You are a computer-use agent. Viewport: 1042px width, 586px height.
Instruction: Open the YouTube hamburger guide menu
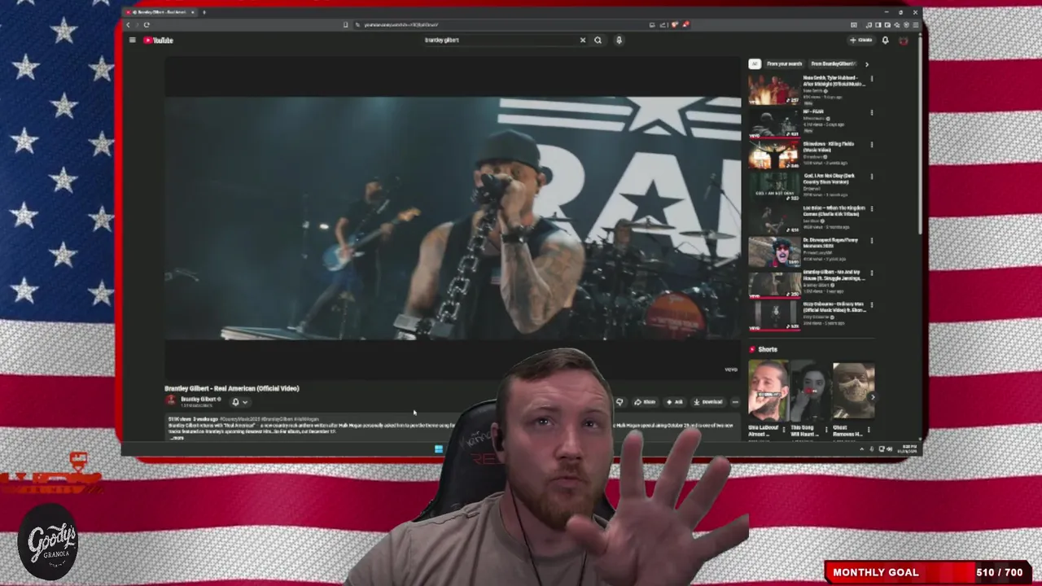[x=132, y=40]
